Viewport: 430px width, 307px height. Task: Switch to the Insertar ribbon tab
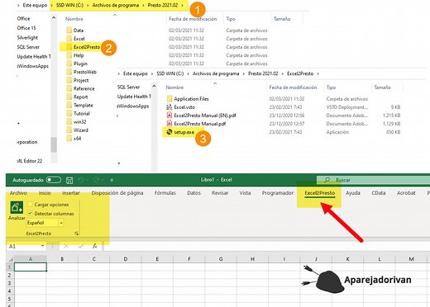tap(70, 193)
